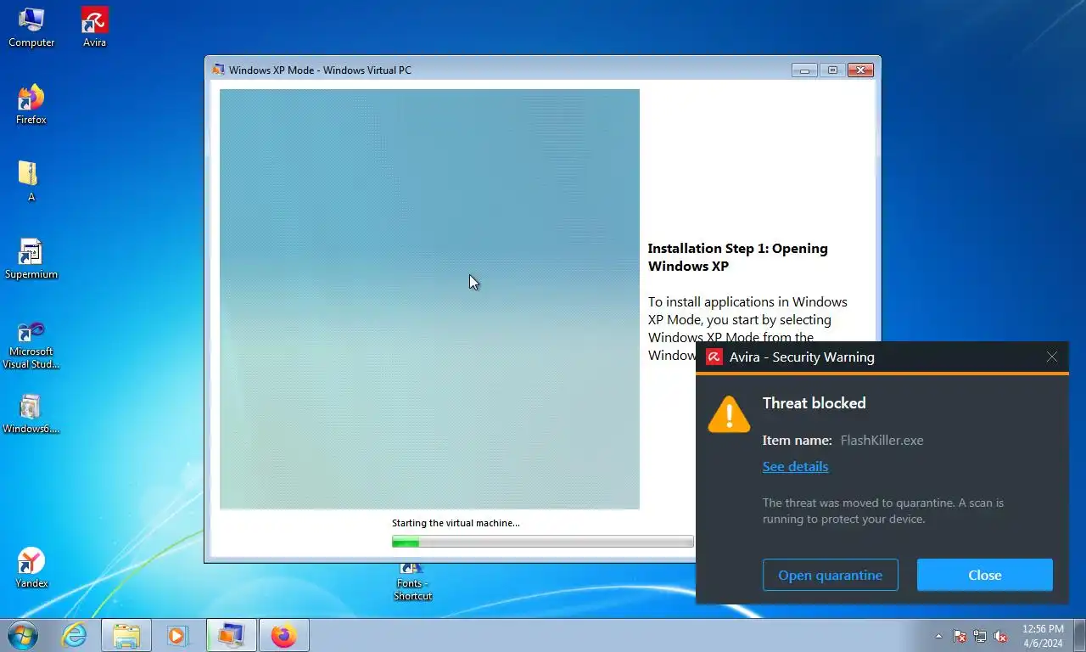Click the Threat blocked heading

click(814, 403)
